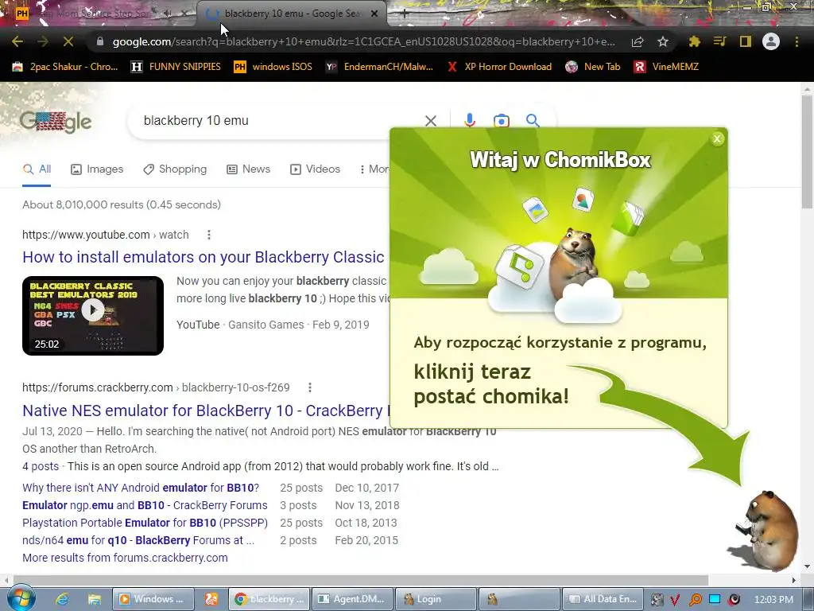Viewport: 814px width, 611px height.
Task: Submit search with magnifier icon
Action: [x=533, y=121]
